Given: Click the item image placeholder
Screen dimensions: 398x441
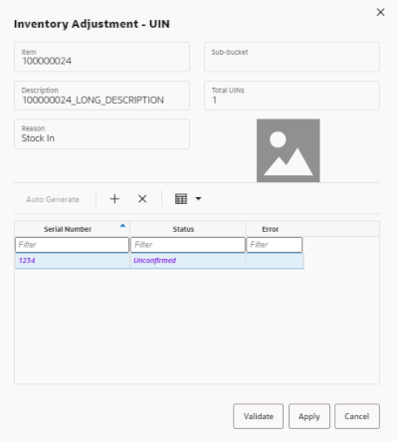Looking at the screenshot, I should pos(289,150).
